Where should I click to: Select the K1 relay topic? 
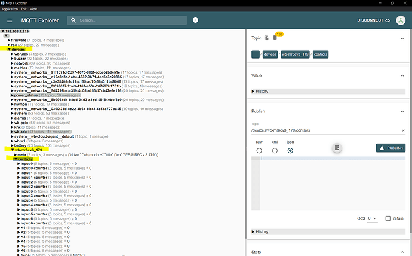coord(44,228)
